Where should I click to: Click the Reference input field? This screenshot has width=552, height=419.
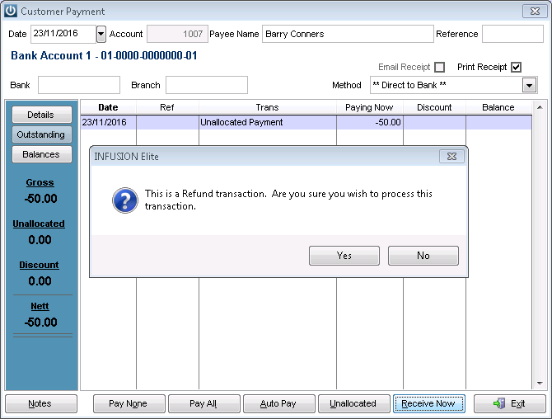coord(512,34)
